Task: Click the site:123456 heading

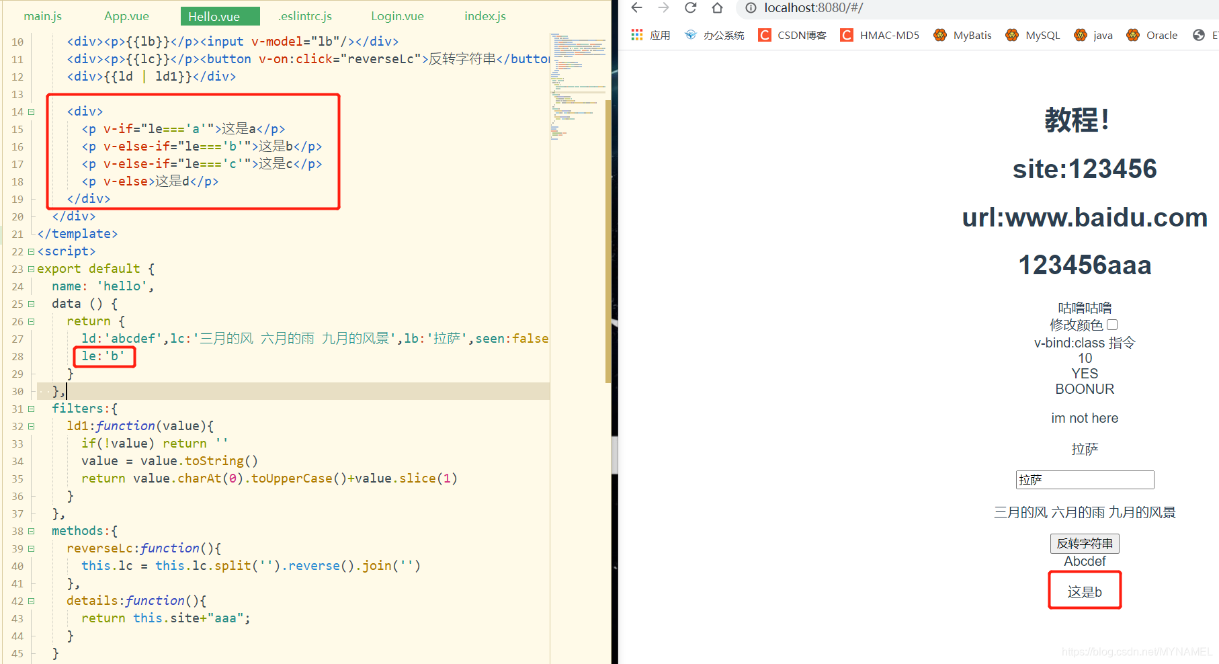Action: coord(1085,169)
